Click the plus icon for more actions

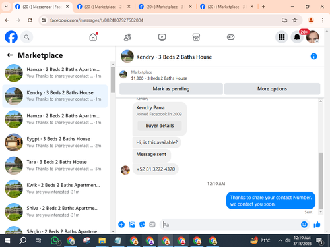click(x=121, y=225)
